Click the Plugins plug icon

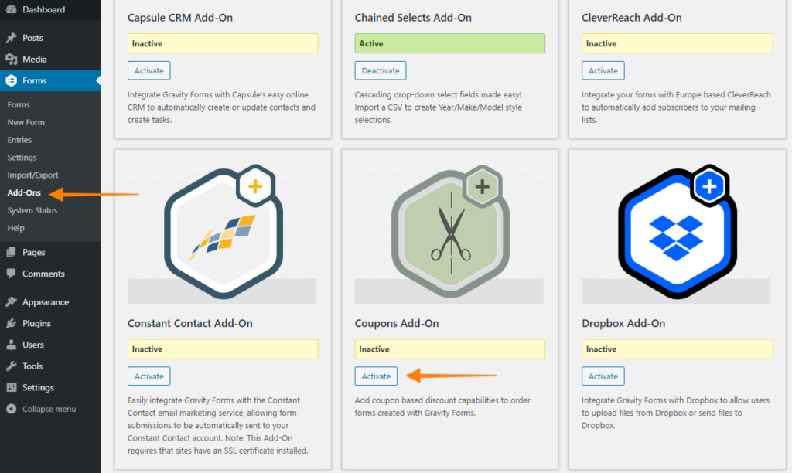coord(11,324)
